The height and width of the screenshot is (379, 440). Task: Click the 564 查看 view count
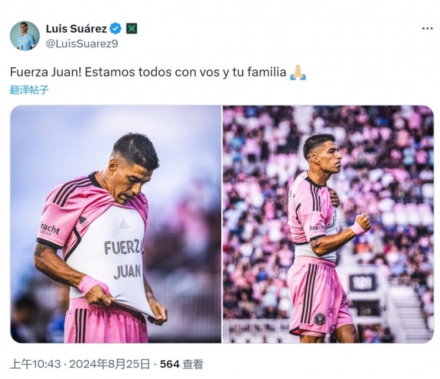click(x=181, y=364)
